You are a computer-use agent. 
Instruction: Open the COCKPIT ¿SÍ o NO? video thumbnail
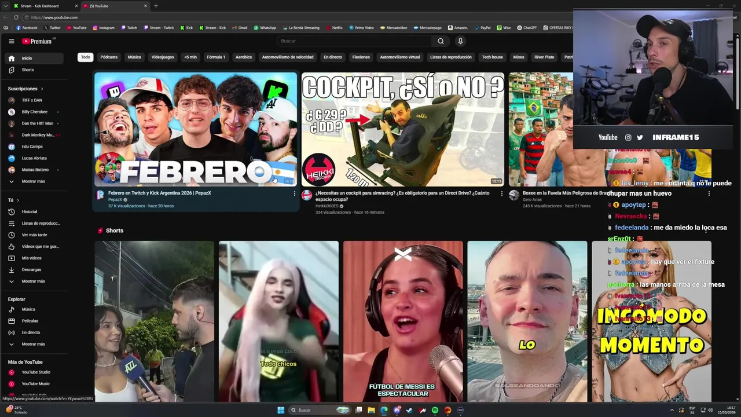click(x=403, y=129)
